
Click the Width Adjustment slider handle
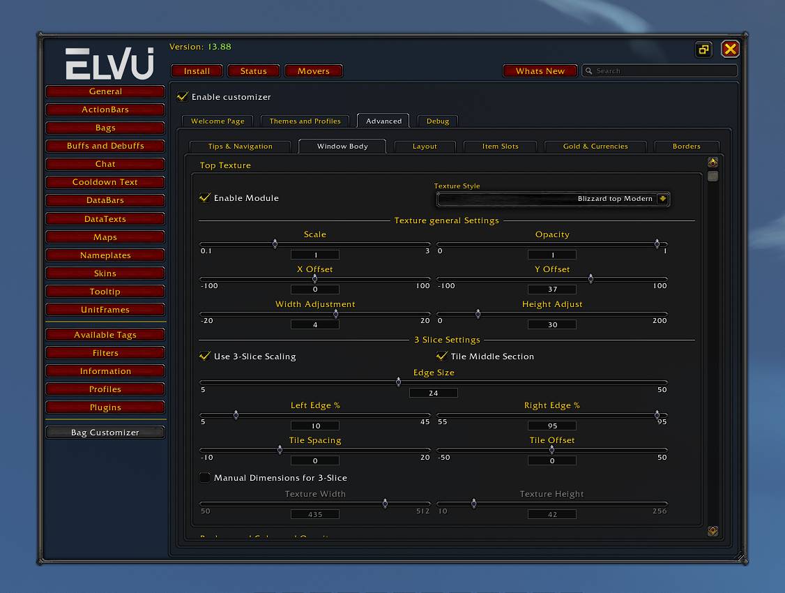[336, 314]
